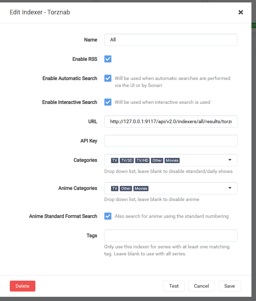Cancel editing the indexer
256x301 pixels.
(201, 286)
